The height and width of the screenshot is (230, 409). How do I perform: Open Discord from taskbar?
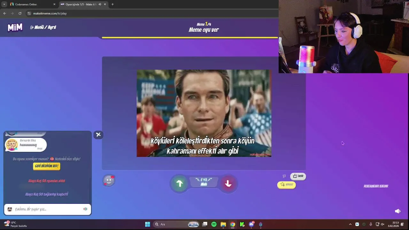[x=251, y=224]
